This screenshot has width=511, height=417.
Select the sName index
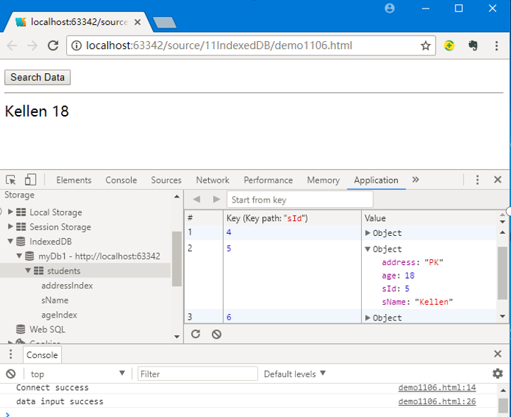pos(55,300)
